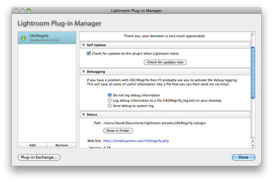Viewport: 273px width, 182px height.
Task: Click the plug-in path text
Action: pyautogui.click(x=155, y=123)
